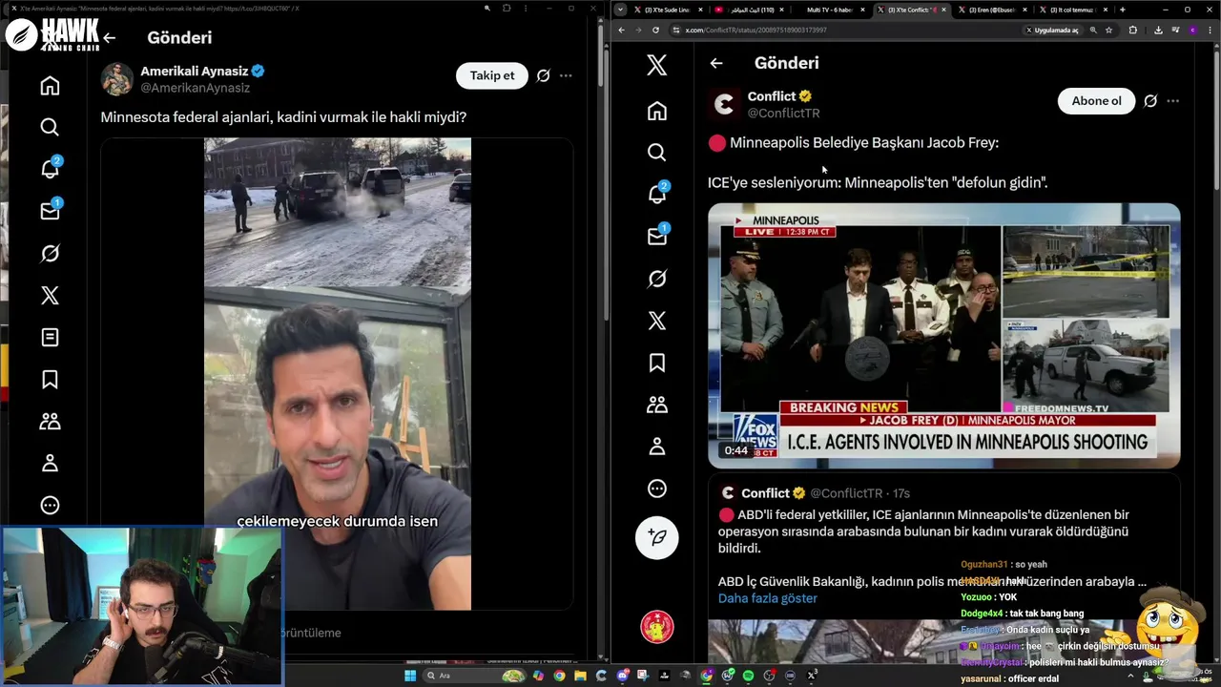This screenshot has height=687, width=1221.
Task: Click the compose post button
Action: pos(656,537)
